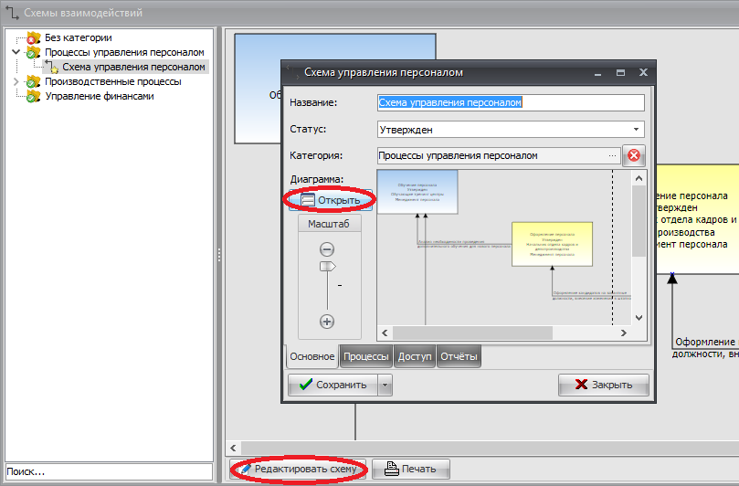This screenshot has width=739, height=486.
Task: Open the 'Статус' dropdown list
Action: [x=636, y=130]
